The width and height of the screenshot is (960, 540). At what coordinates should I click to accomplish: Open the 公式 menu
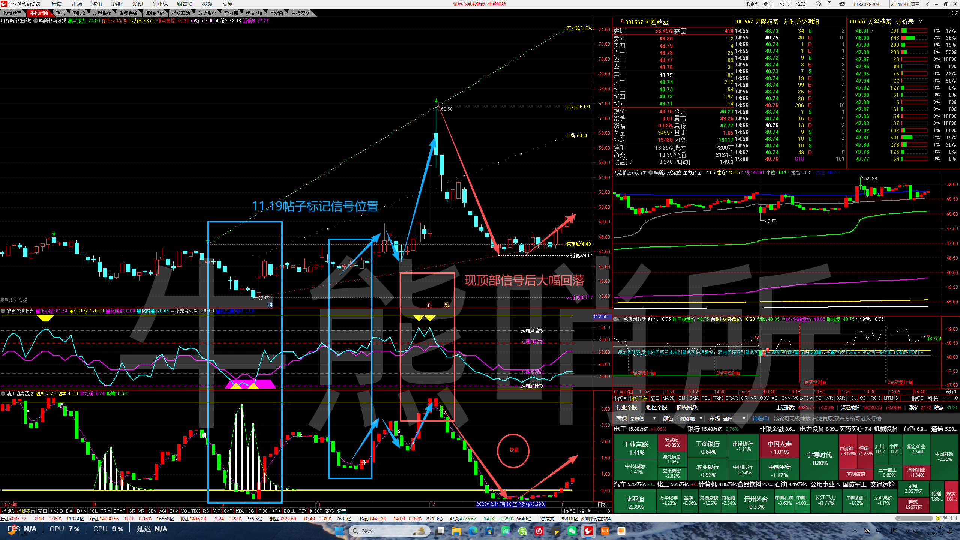tap(784, 4)
